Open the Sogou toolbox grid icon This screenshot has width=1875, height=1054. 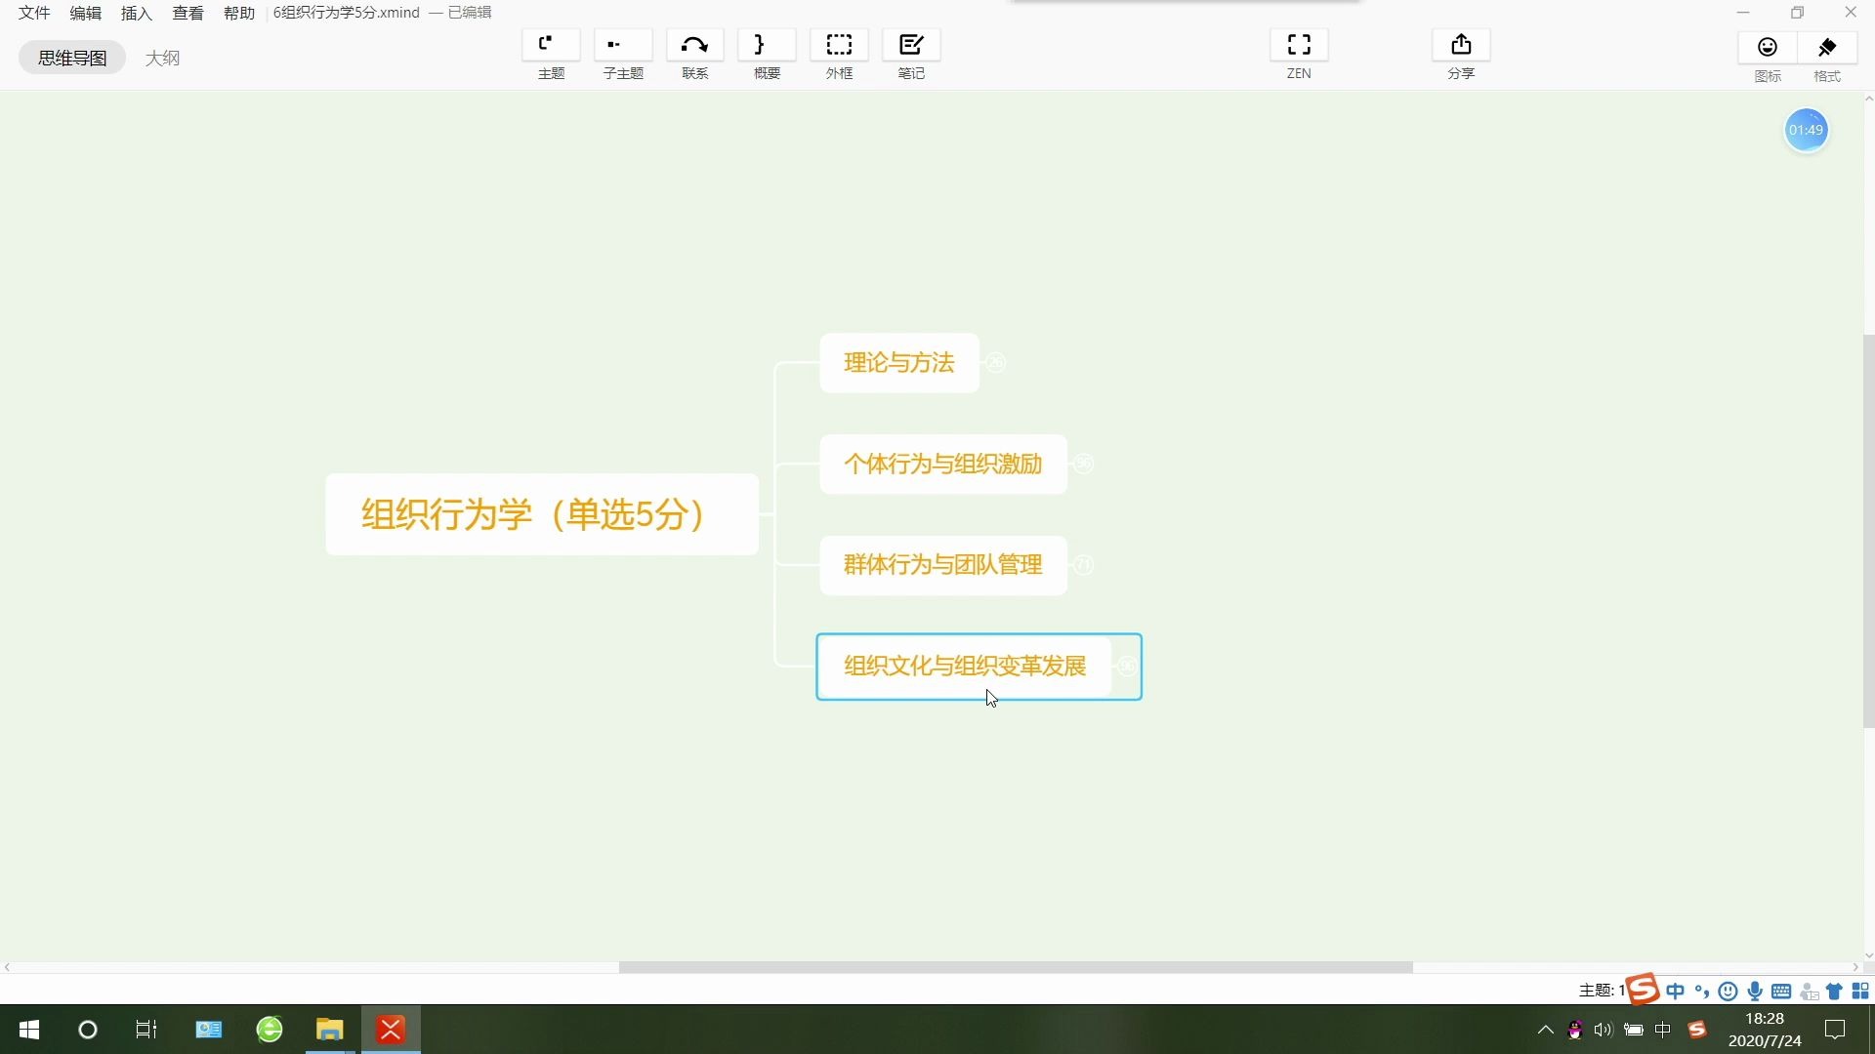coord(1860,992)
